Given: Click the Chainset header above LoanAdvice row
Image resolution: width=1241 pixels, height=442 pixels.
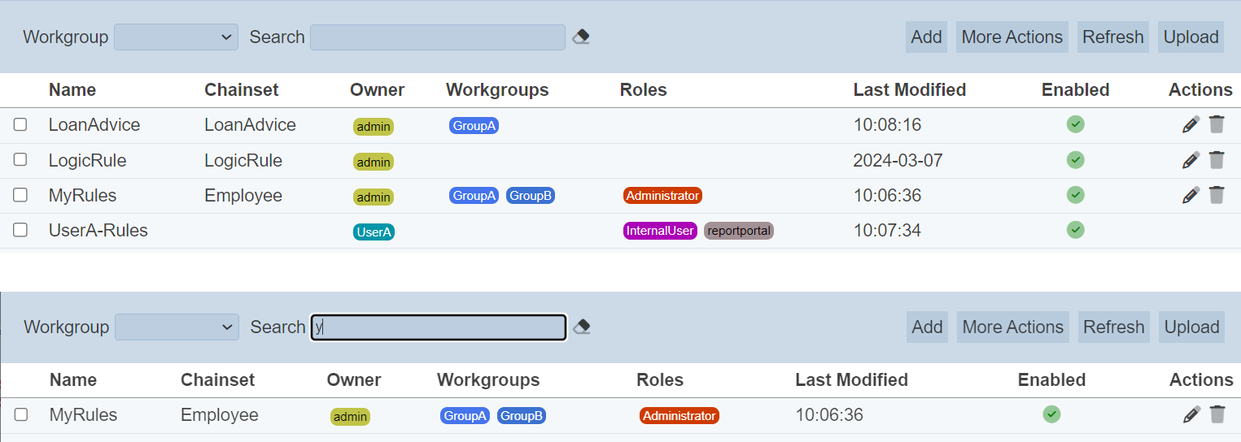Looking at the screenshot, I should coord(241,89).
